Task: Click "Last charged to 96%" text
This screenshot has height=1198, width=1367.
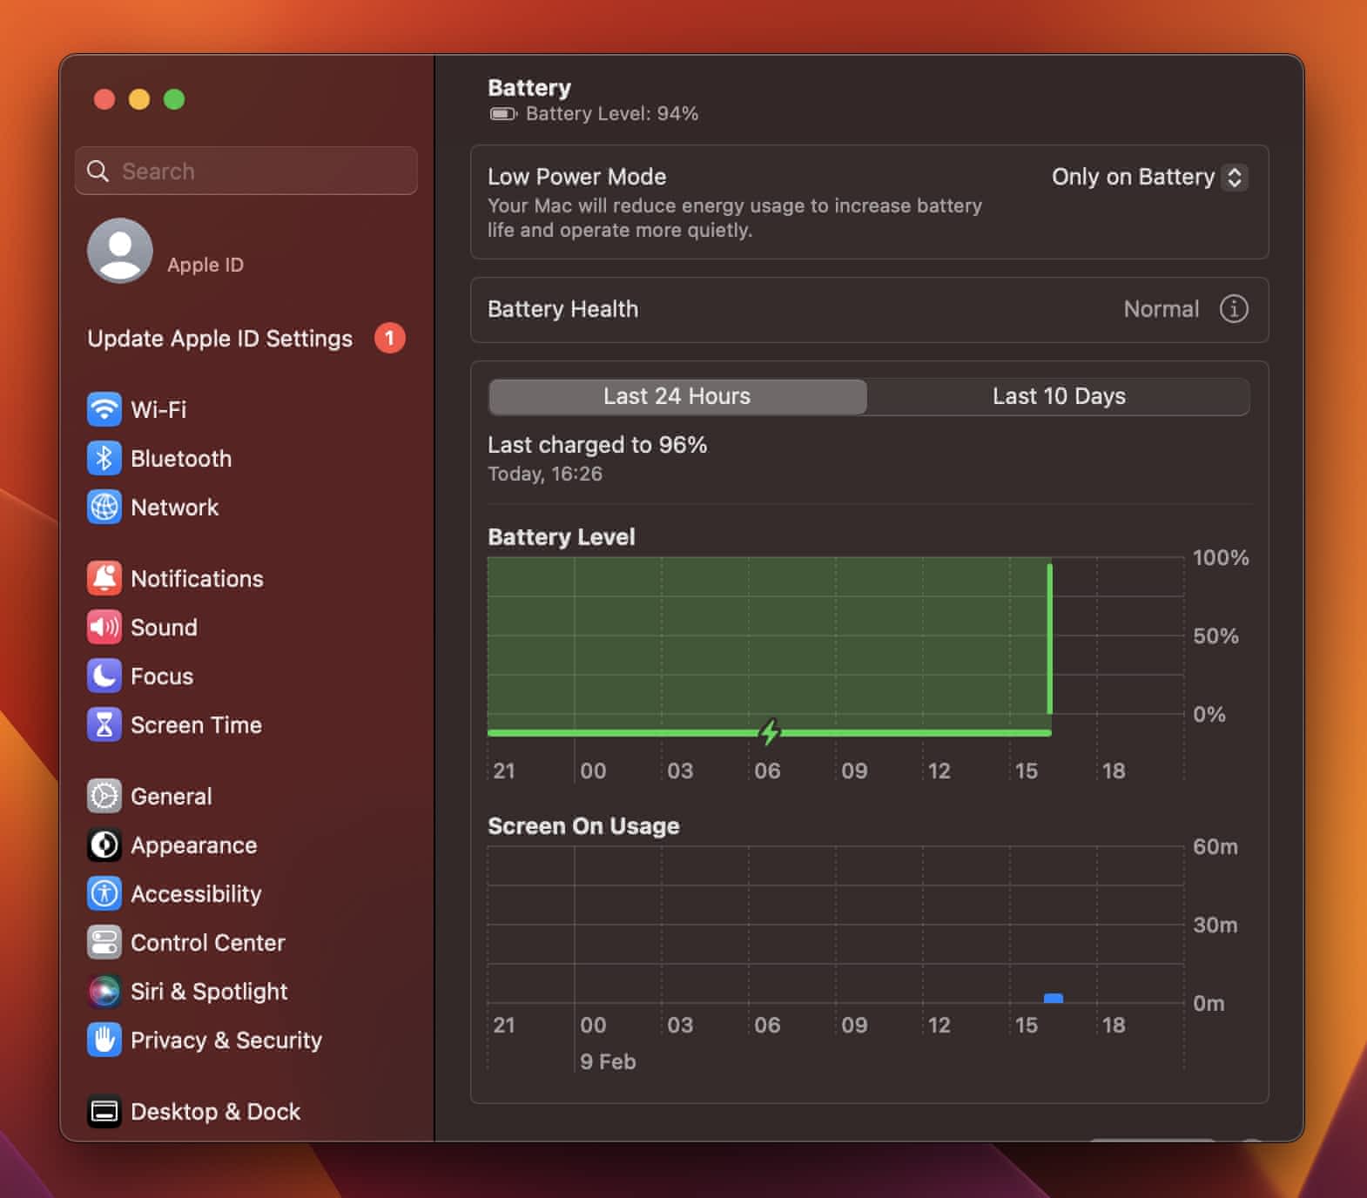Action: point(597,445)
